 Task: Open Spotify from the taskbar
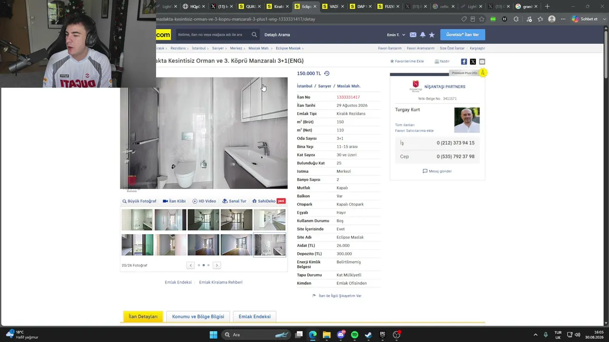[354, 335]
